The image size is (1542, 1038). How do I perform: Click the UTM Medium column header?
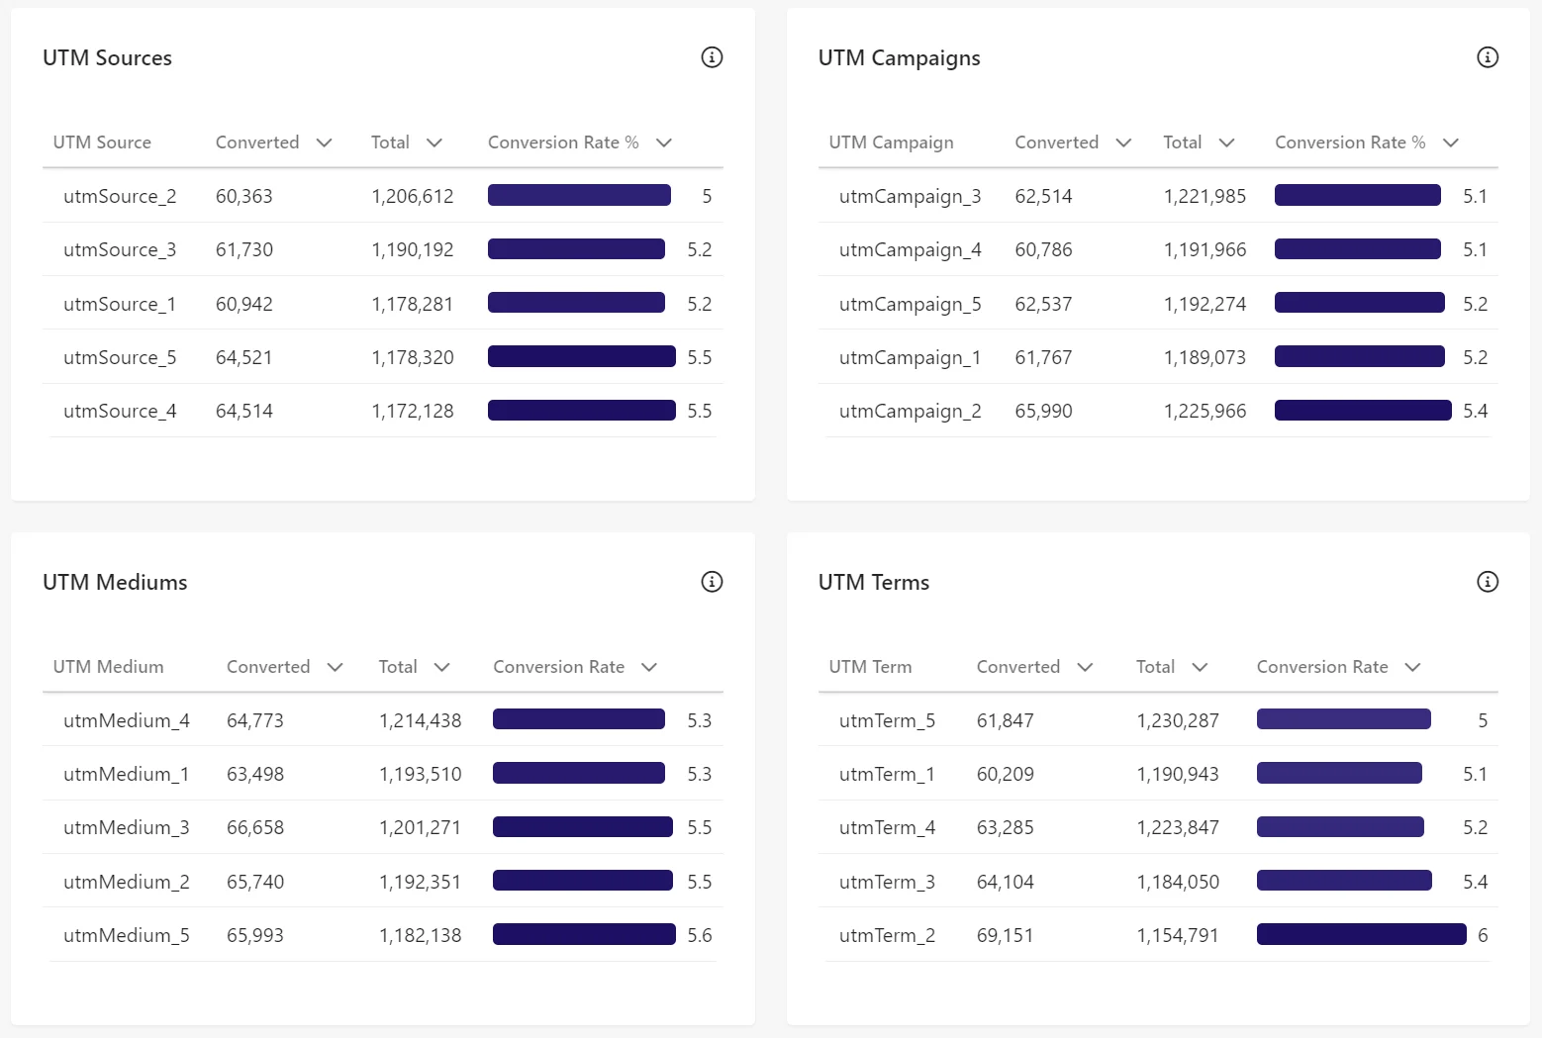click(x=108, y=667)
